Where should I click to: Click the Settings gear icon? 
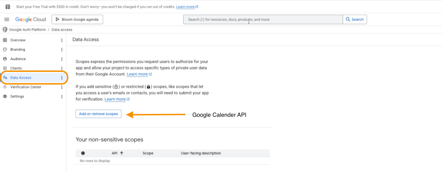pyautogui.click(x=5, y=96)
